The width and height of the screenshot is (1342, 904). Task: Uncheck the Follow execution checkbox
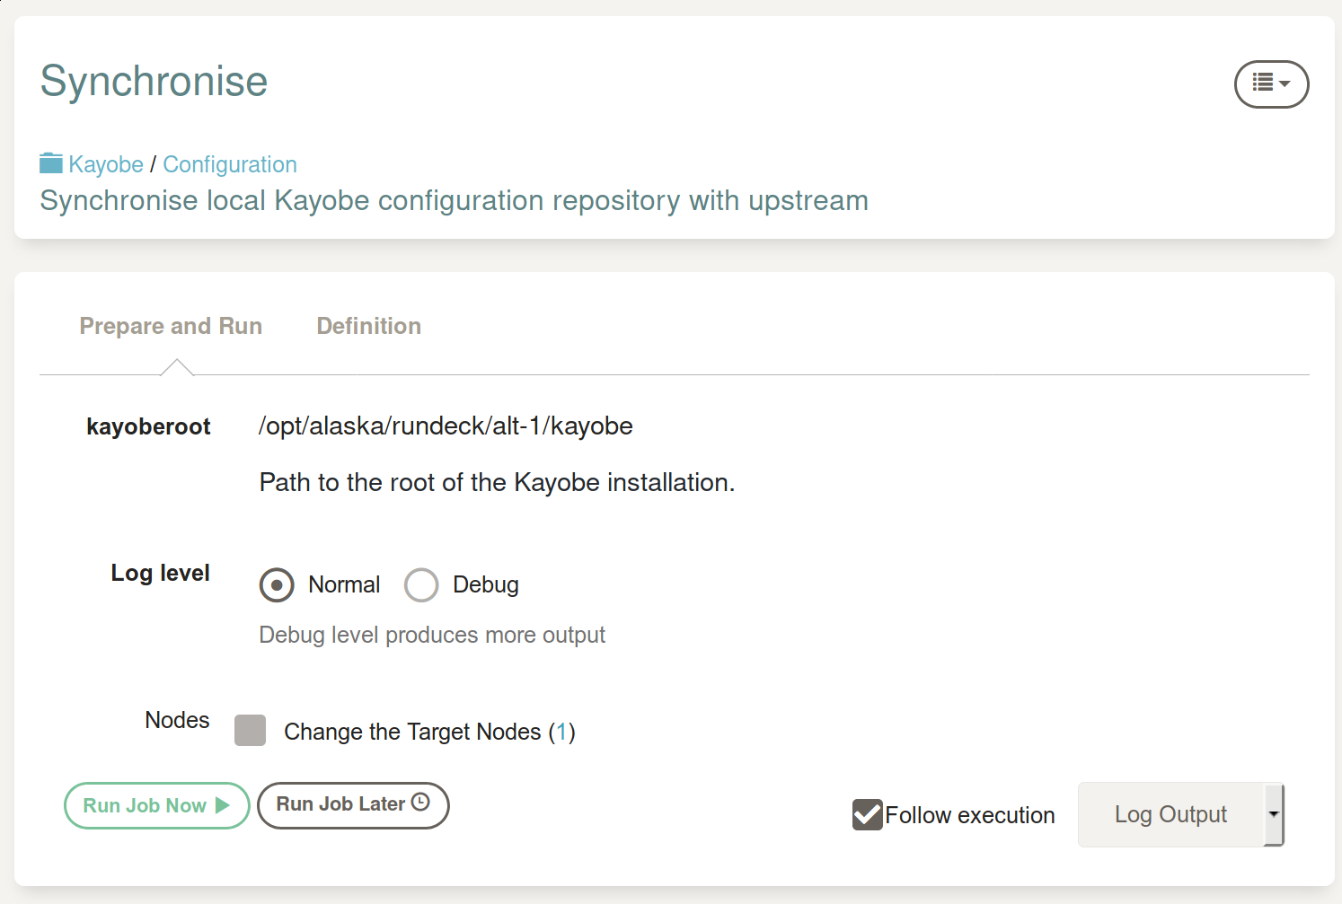point(867,814)
